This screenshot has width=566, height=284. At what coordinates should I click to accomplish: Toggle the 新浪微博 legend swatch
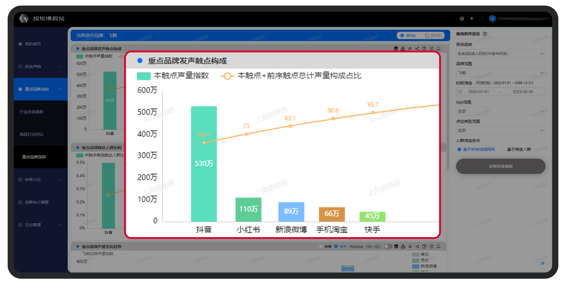click(416, 266)
